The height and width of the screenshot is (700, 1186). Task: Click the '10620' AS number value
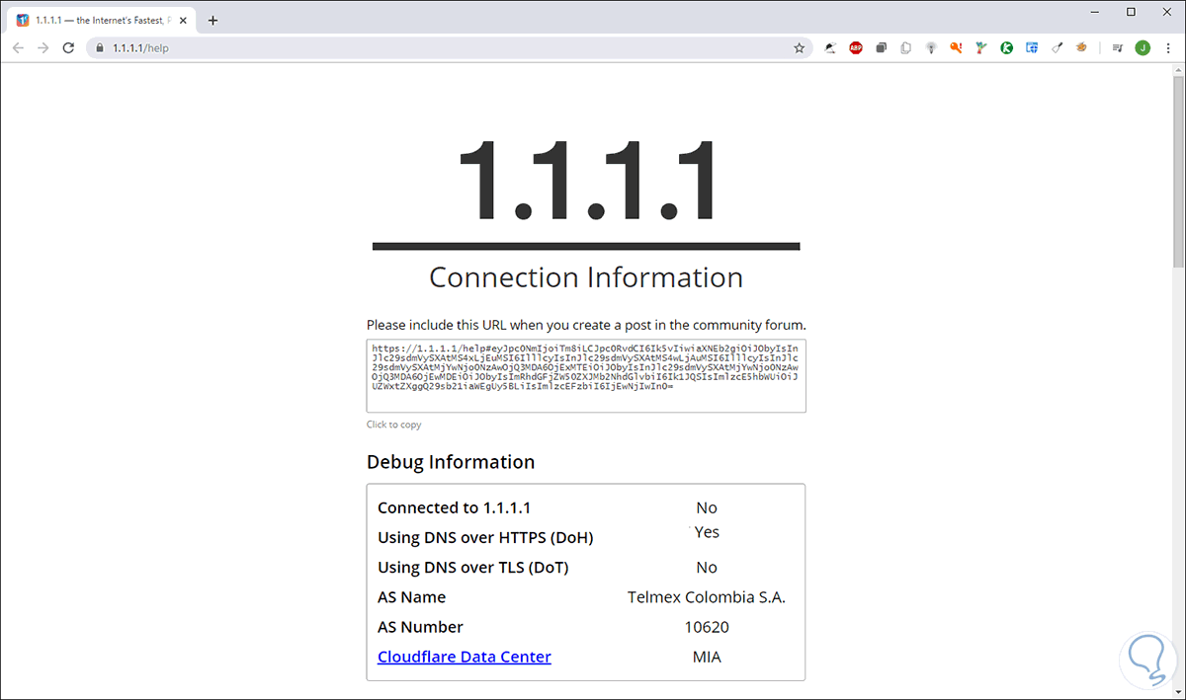tap(707, 627)
